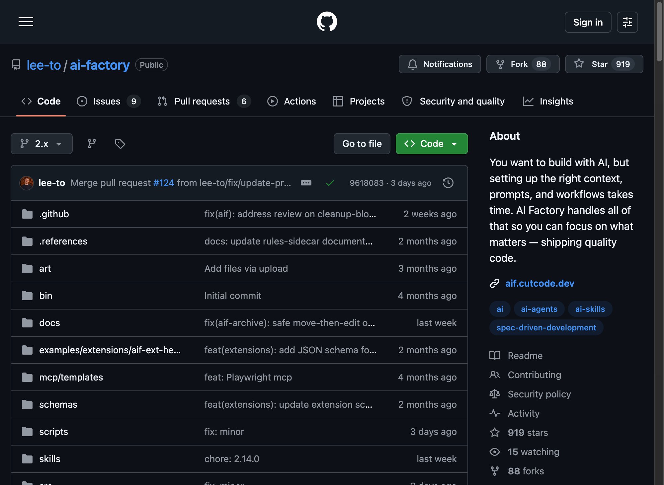Open the Pull requests tab

204,101
